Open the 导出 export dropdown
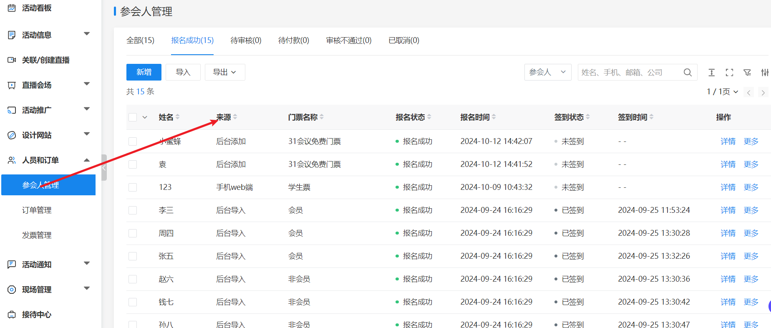The image size is (771, 328). pos(225,72)
